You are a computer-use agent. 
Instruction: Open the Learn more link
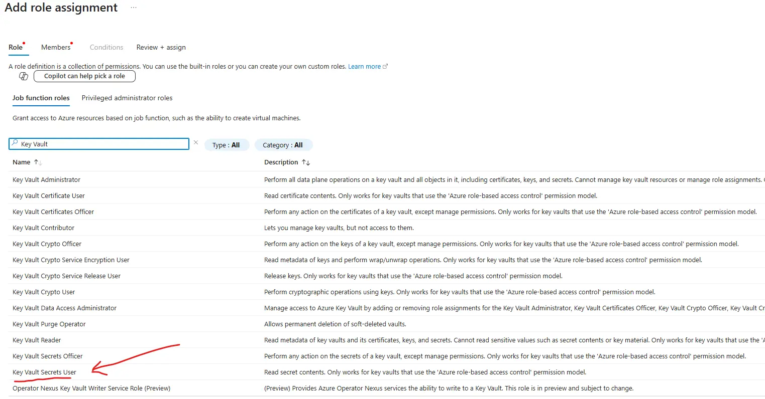tap(364, 67)
